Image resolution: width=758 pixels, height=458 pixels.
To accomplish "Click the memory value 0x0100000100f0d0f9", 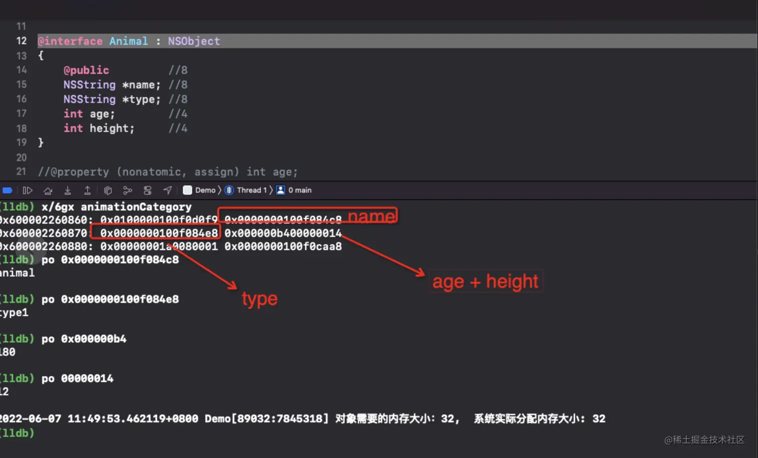I will coord(159,219).
